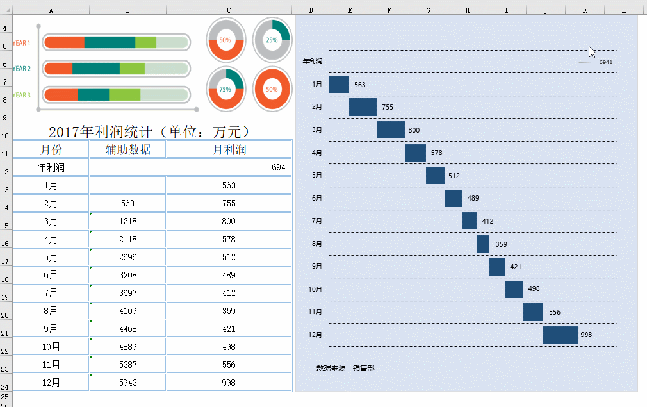Select column B header
The image size is (647, 407).
(x=127, y=10)
